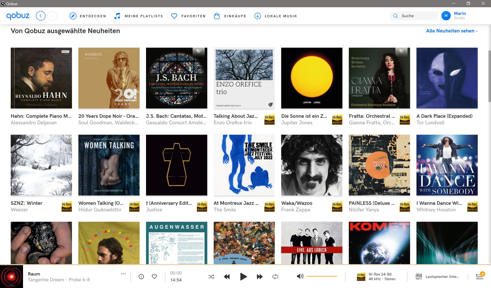
Task: Open track options three-dot menu
Action: 123,274
